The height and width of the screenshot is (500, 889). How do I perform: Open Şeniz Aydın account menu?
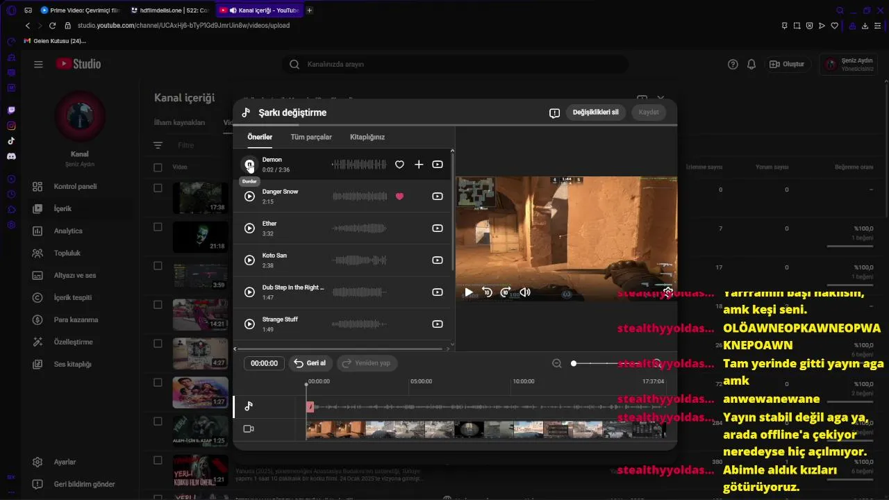click(x=848, y=65)
